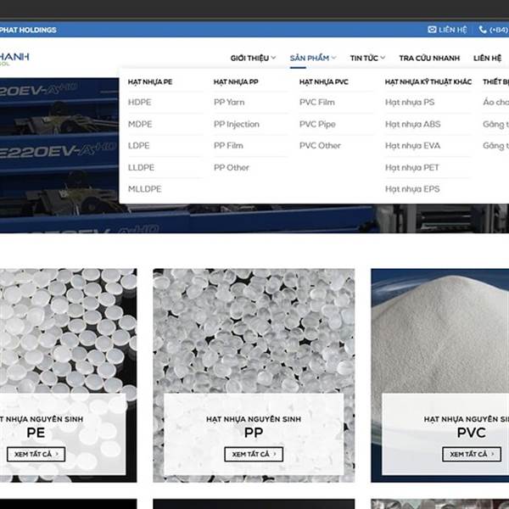This screenshot has width=509, height=509.
Task: Open PP Other product link
Action: coord(231,167)
